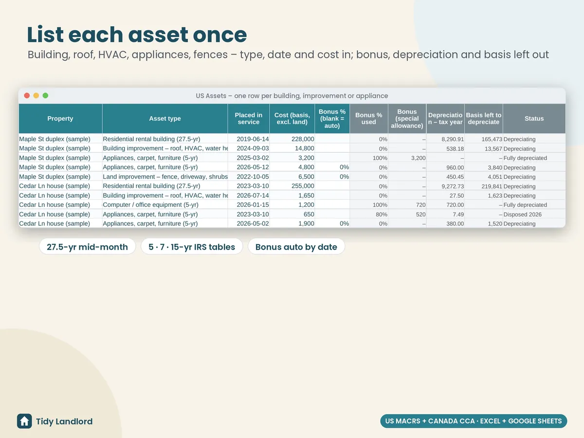This screenshot has width=584, height=438.
Task: Select the 'Computer / office equipment (5-yr)' cell
Action: [x=165, y=205]
